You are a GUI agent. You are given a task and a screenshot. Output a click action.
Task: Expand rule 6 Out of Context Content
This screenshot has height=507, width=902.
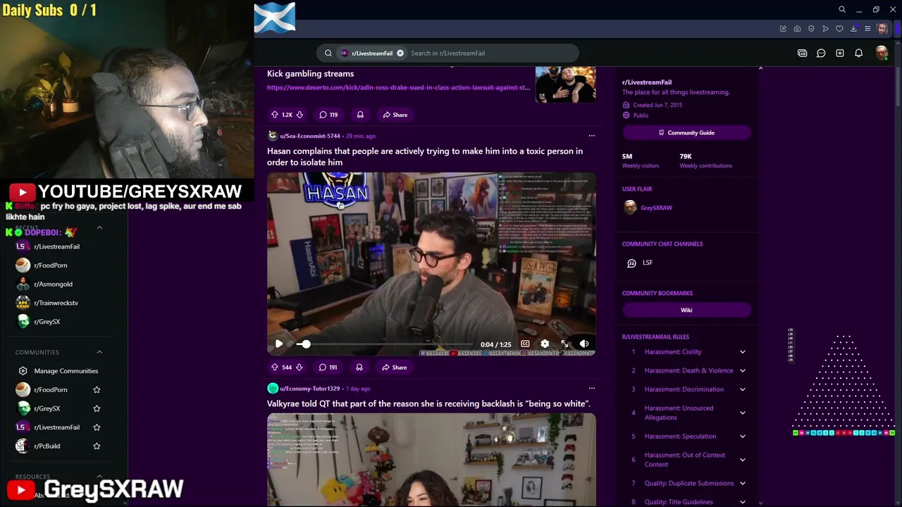[742, 460]
